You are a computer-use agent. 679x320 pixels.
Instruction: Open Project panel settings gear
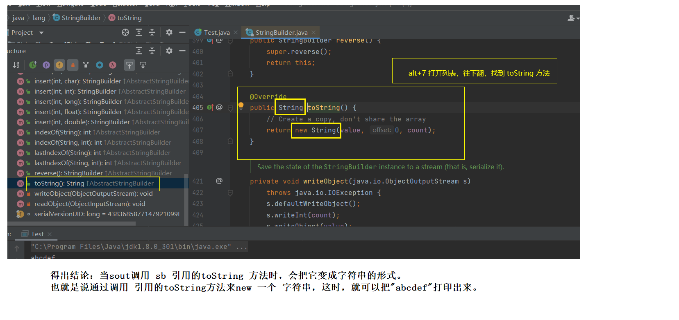(x=169, y=32)
